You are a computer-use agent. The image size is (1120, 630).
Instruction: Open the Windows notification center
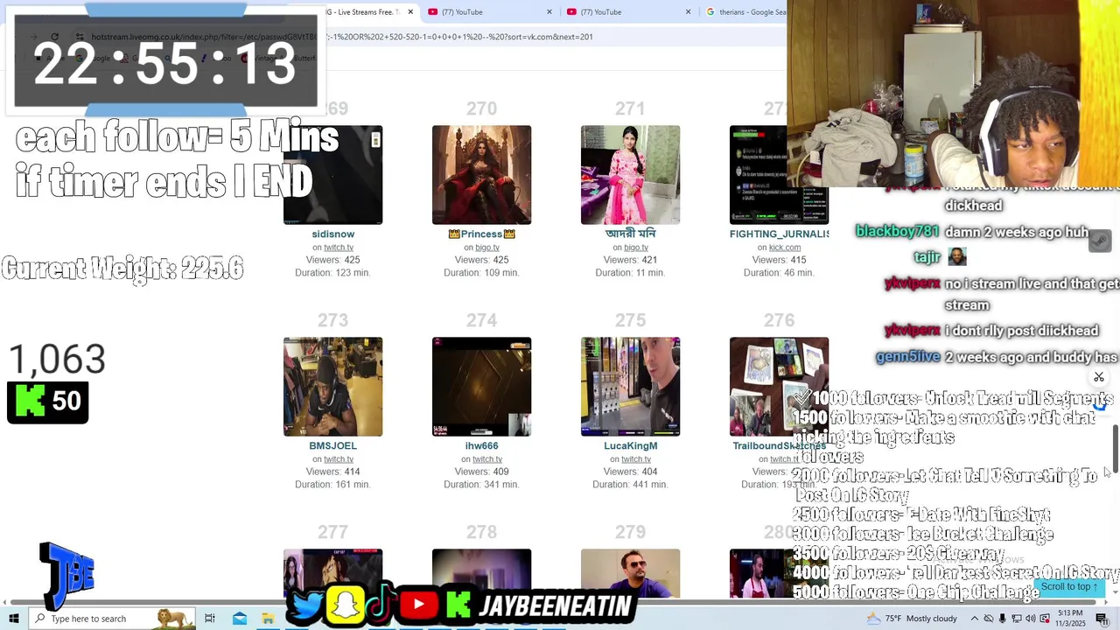(1102, 619)
